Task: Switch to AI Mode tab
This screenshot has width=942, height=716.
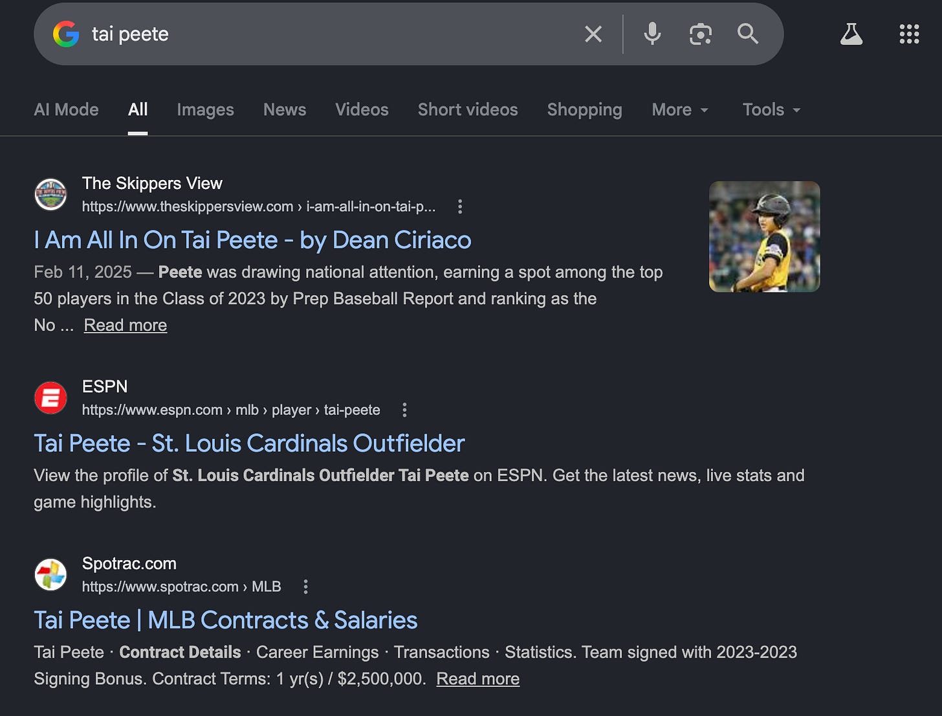Action: [x=66, y=110]
